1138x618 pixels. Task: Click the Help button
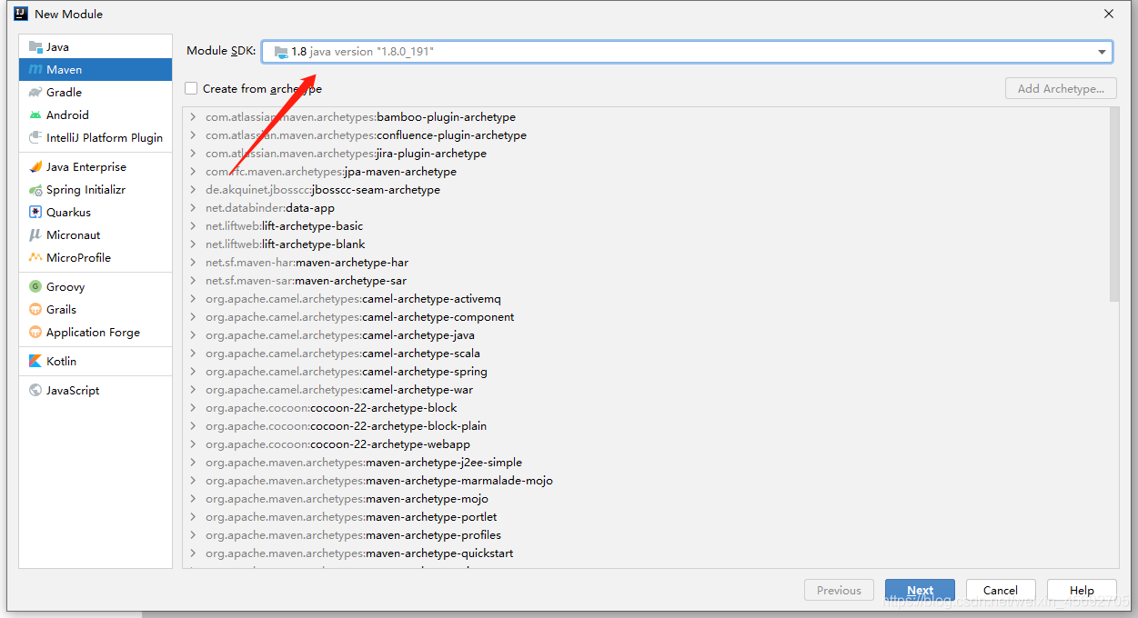point(1082,590)
